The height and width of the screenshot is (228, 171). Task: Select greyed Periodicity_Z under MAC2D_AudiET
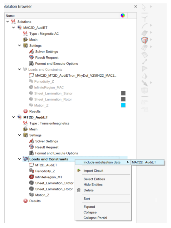(x=44, y=81)
